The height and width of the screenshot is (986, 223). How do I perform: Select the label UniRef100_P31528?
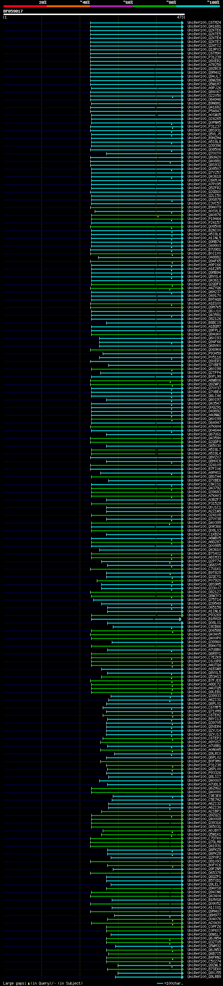(x=204, y=503)
